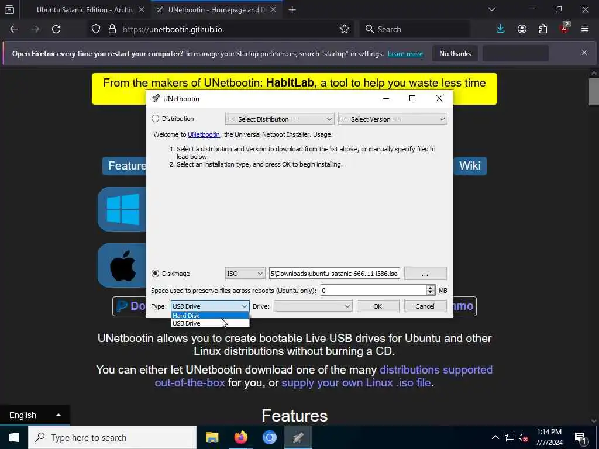This screenshot has height=449, width=599.
Task: Click the Apple macOS download icon
Action: [123, 266]
